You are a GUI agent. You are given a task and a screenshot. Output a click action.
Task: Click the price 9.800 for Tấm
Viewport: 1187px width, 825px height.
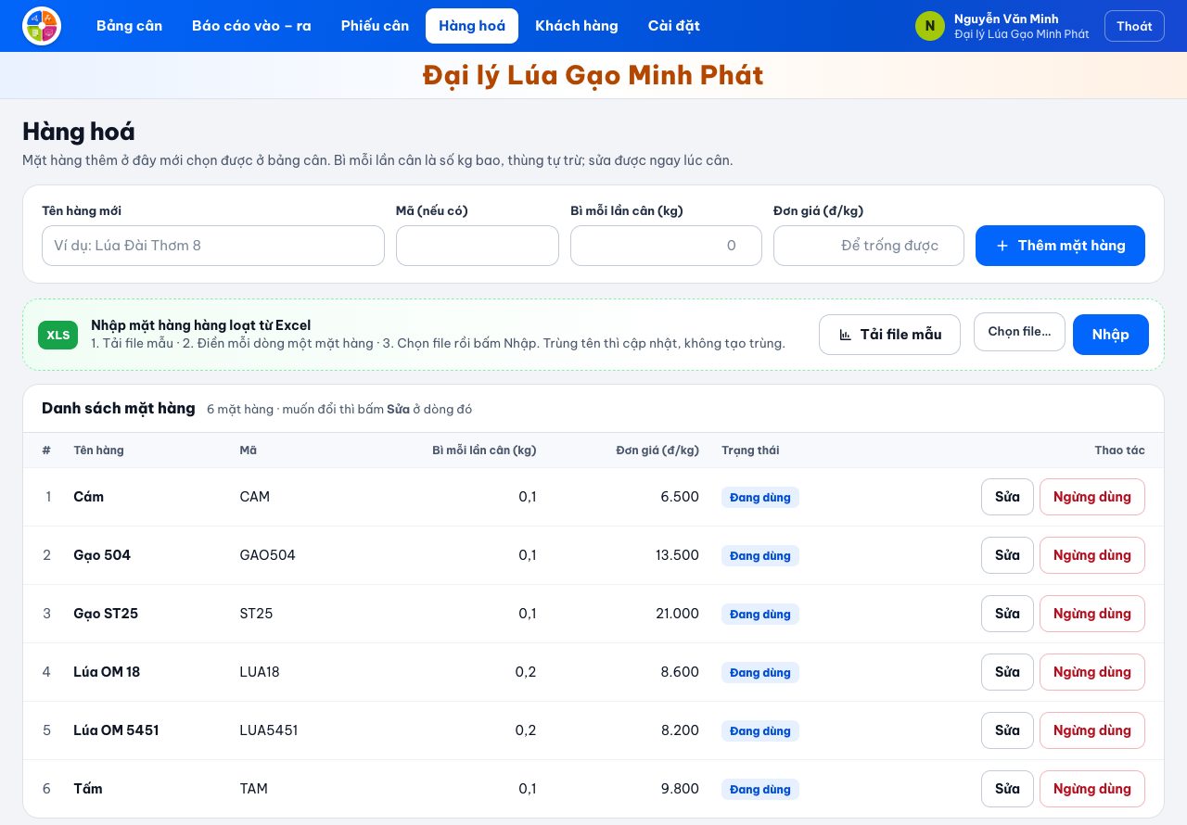pos(680,789)
